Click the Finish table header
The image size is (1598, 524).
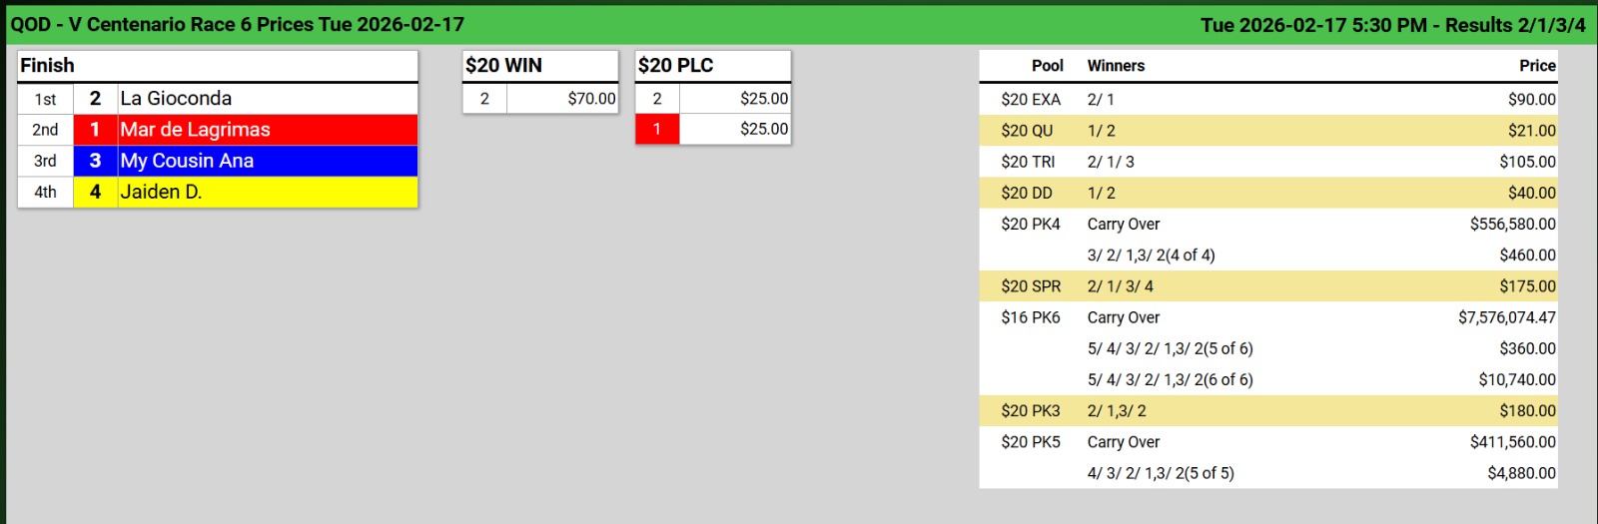(47, 66)
